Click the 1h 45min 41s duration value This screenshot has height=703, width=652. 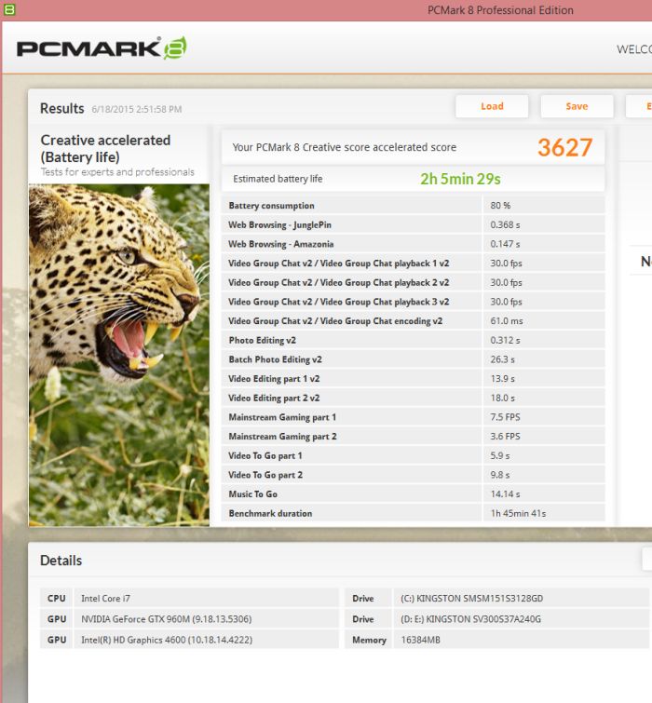[518, 513]
